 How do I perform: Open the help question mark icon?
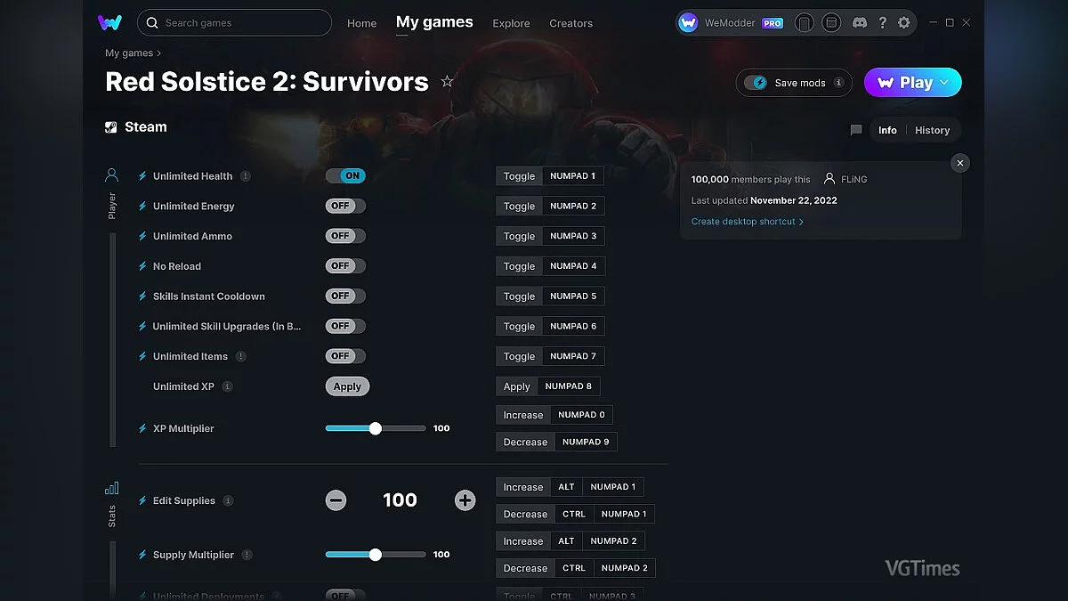882,23
